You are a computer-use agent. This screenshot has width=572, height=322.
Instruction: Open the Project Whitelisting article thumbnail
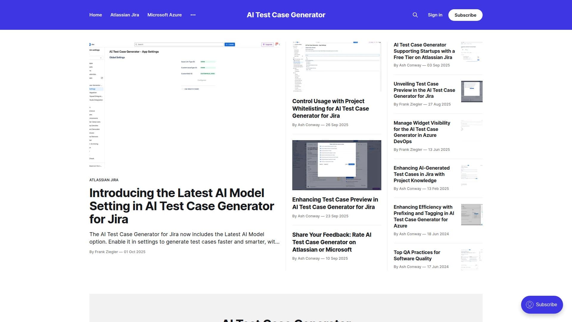click(x=337, y=66)
